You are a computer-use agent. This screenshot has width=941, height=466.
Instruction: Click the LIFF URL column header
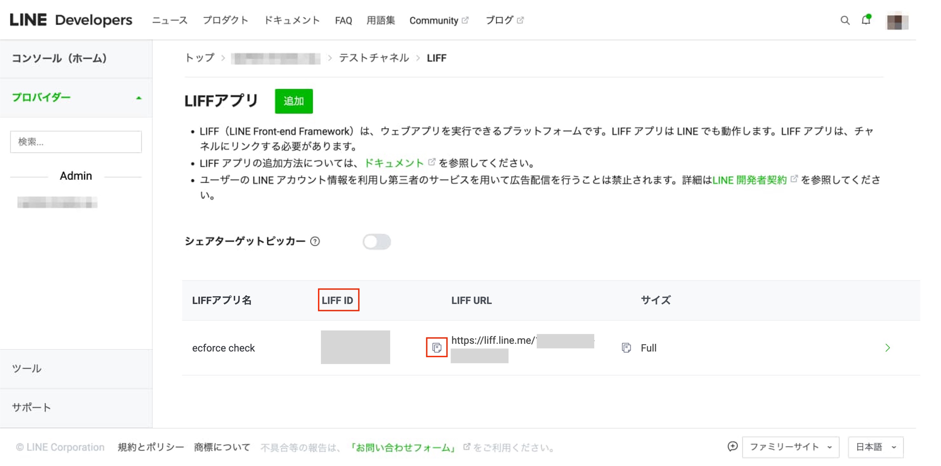[x=471, y=300]
